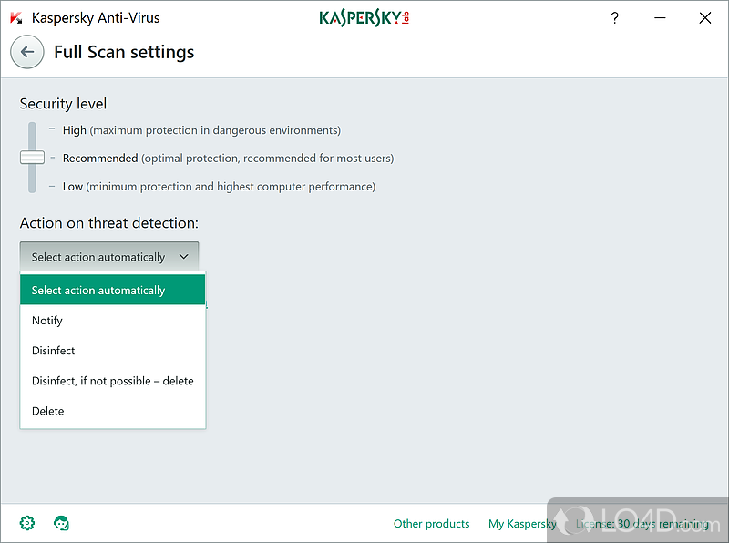Select the Delete action

tap(112, 411)
